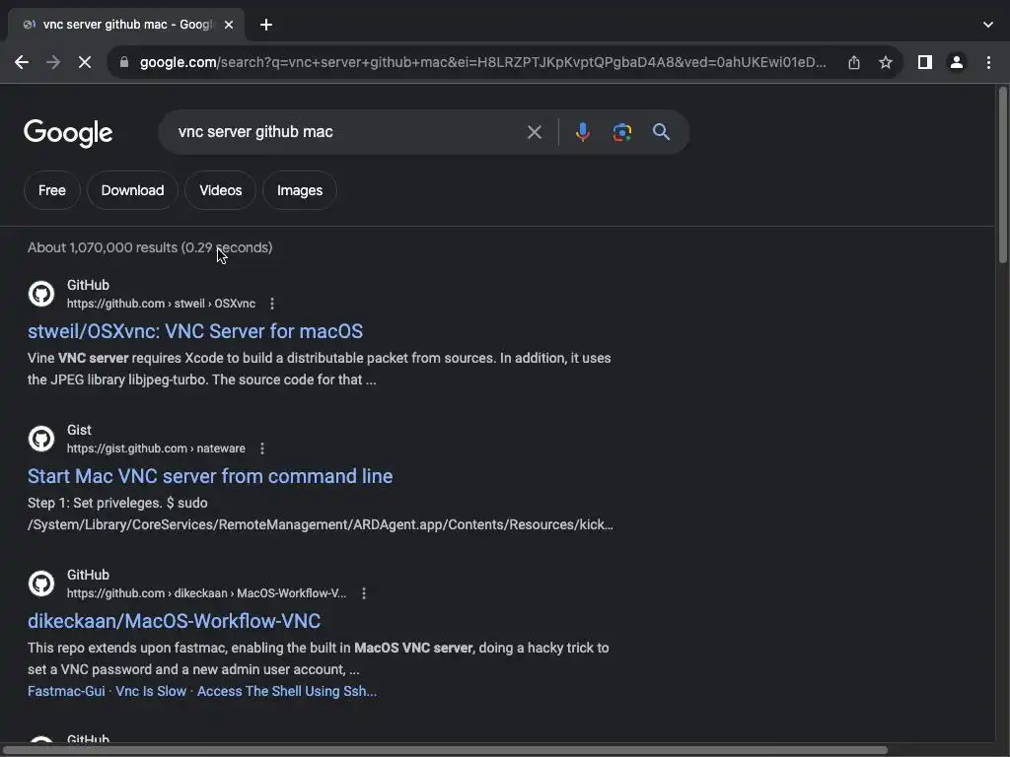Open the Chrome profile avatar
The width and height of the screenshot is (1010, 757).
(957, 62)
